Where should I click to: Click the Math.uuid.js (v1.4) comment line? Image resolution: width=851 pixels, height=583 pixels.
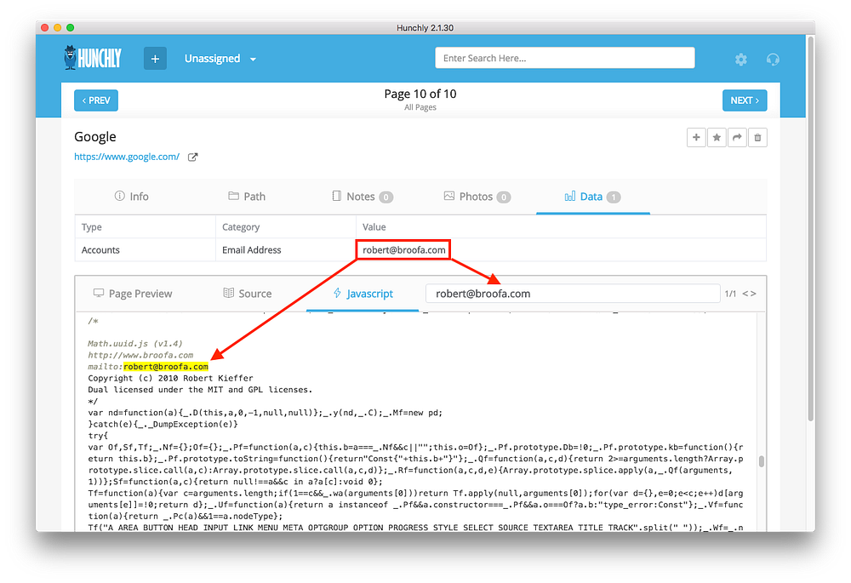tap(135, 344)
